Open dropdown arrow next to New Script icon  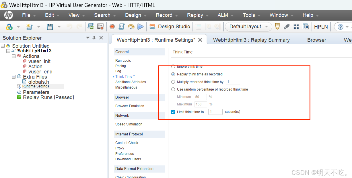coord(39,27)
